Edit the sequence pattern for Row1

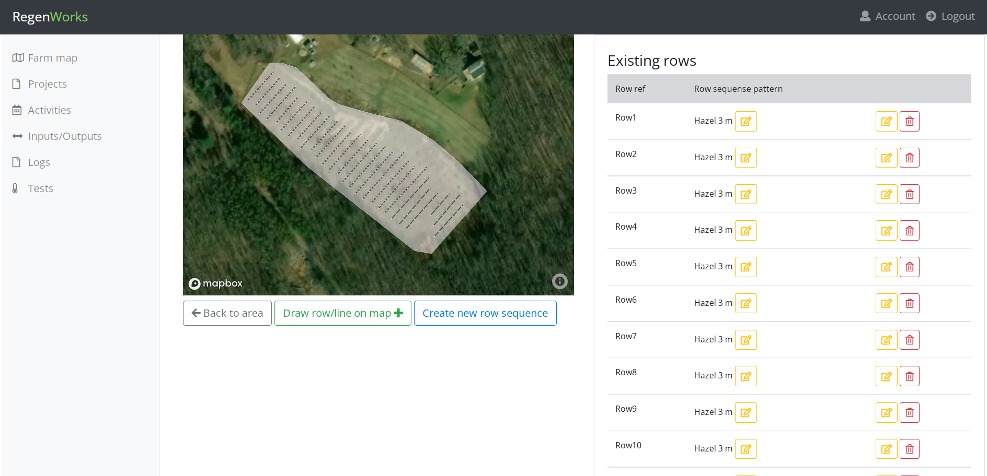pyautogui.click(x=746, y=121)
